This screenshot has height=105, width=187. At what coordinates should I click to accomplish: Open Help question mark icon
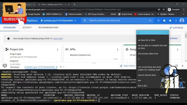(164, 21)
